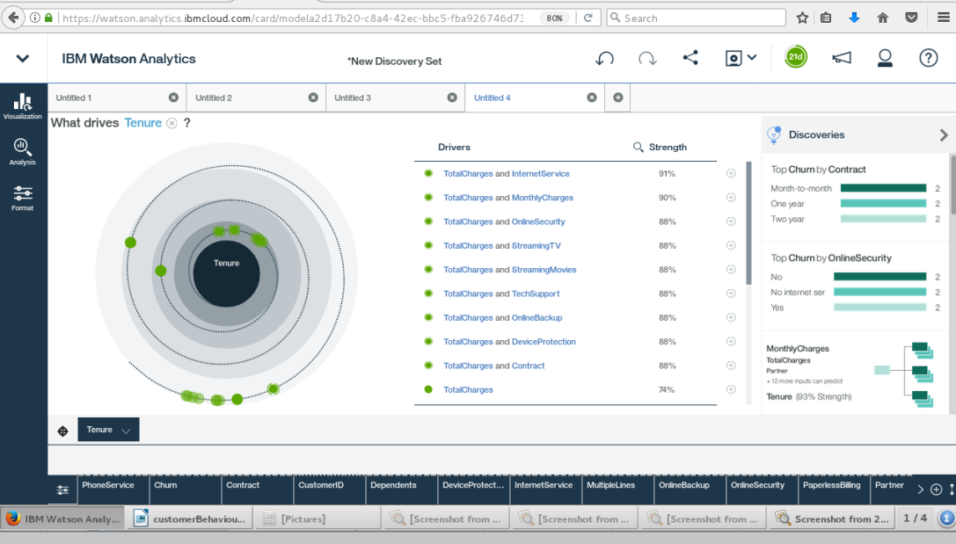Image resolution: width=956 pixels, height=544 pixels.
Task: Click the megaphone announcements icon
Action: [x=842, y=58]
